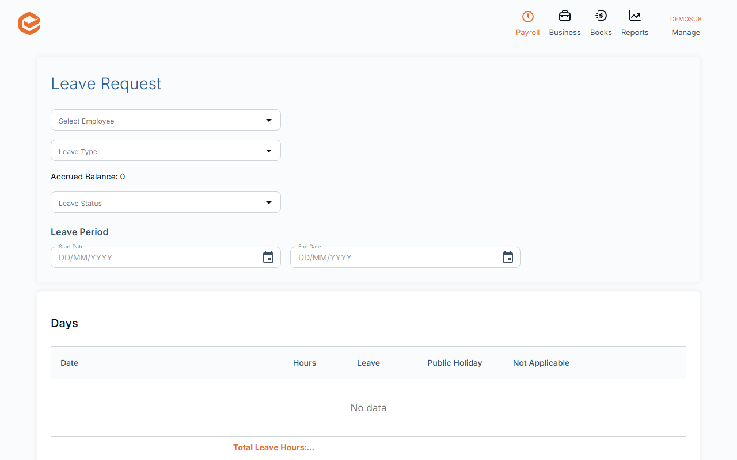The width and height of the screenshot is (737, 460).
Task: Click the Not Applicable column header
Action: click(541, 363)
